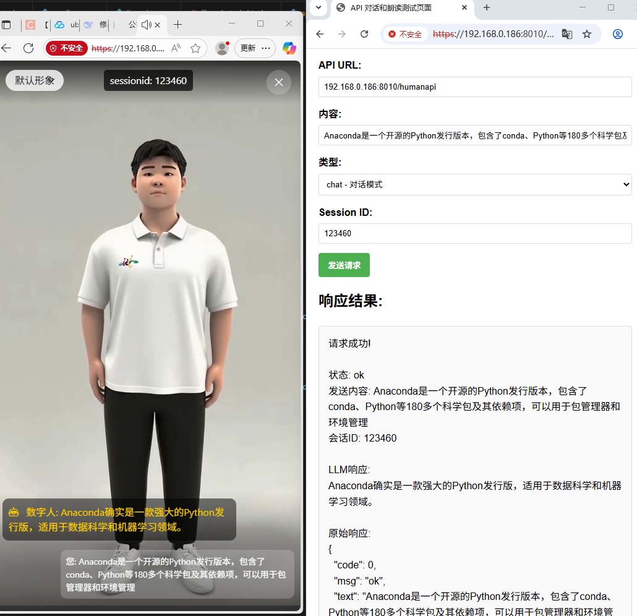Open the Edge profile avatar icon
Screen dimensions: 637x616
pyautogui.click(x=221, y=48)
